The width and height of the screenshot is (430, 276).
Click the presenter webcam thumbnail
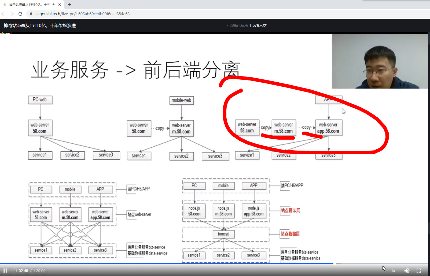coord(380,61)
